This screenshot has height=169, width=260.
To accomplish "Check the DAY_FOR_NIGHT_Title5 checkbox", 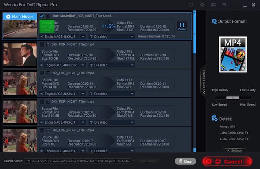I will coord(42,130).
